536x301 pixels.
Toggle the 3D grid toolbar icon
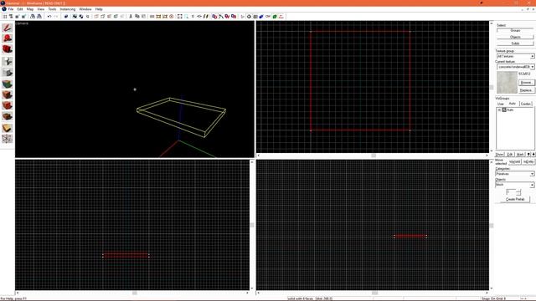(11, 17)
